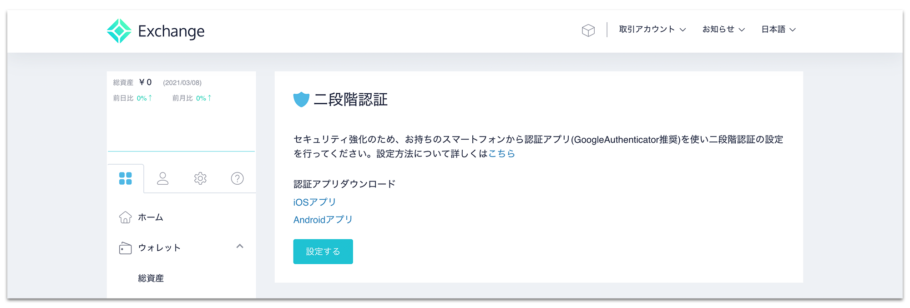Click the wallet icon next to ウォレット

tap(125, 248)
